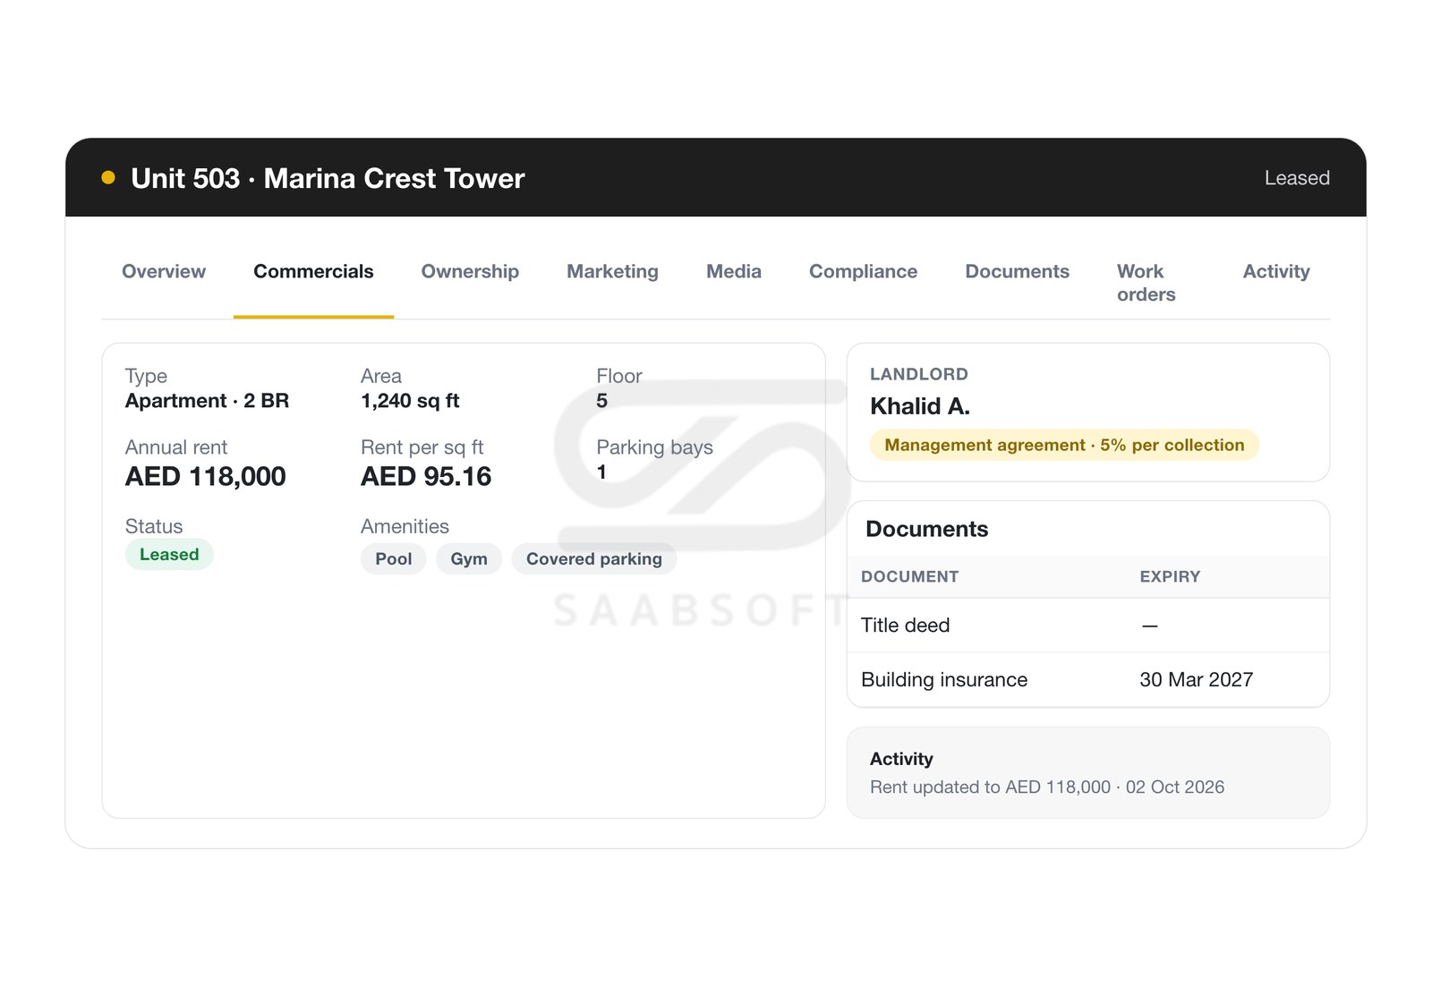The width and height of the screenshot is (1432, 987).
Task: Open the Activity tab
Action: point(1276,271)
